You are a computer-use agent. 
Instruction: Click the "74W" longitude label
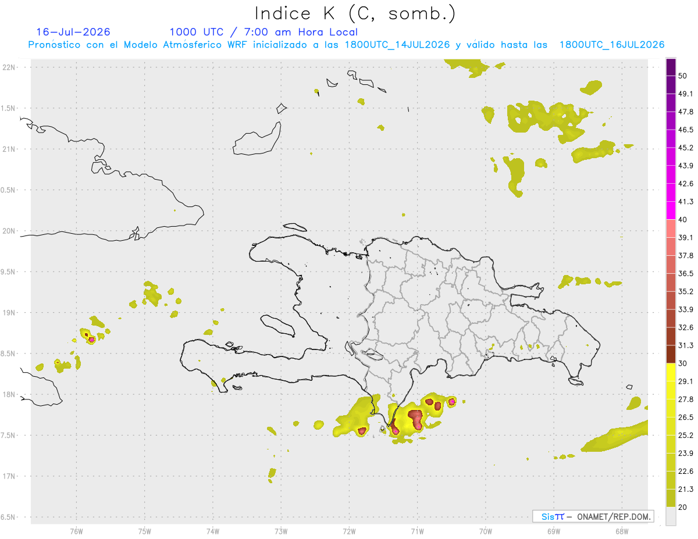[212, 531]
